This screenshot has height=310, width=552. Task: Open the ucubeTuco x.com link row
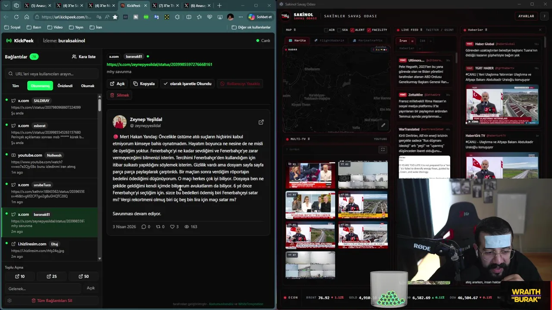50,193
